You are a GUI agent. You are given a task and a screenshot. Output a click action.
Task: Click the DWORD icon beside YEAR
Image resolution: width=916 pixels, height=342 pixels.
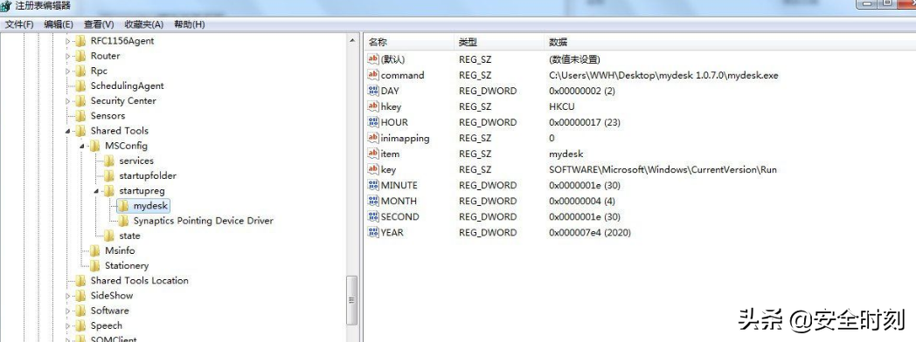[373, 232]
